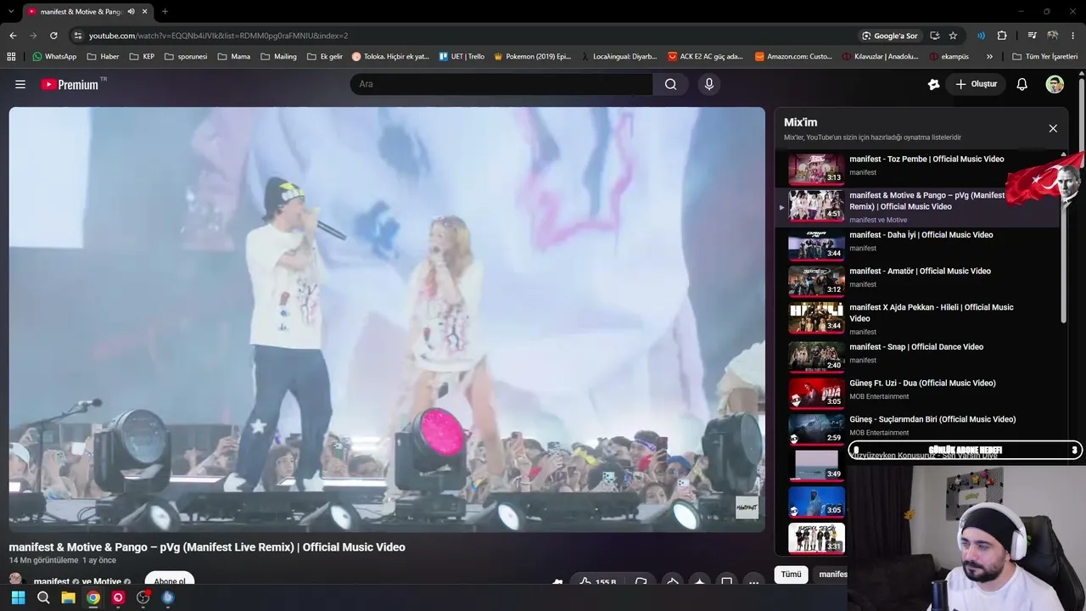Viewport: 1086px width, 611px height.
Task: Open the Haber bookmarks folder
Action: tap(103, 57)
